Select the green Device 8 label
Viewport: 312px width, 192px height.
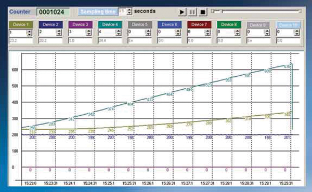click(229, 24)
